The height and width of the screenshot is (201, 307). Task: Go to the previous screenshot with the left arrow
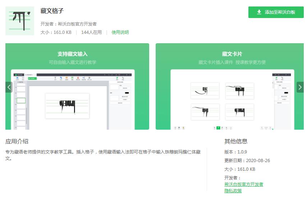(x=9, y=87)
